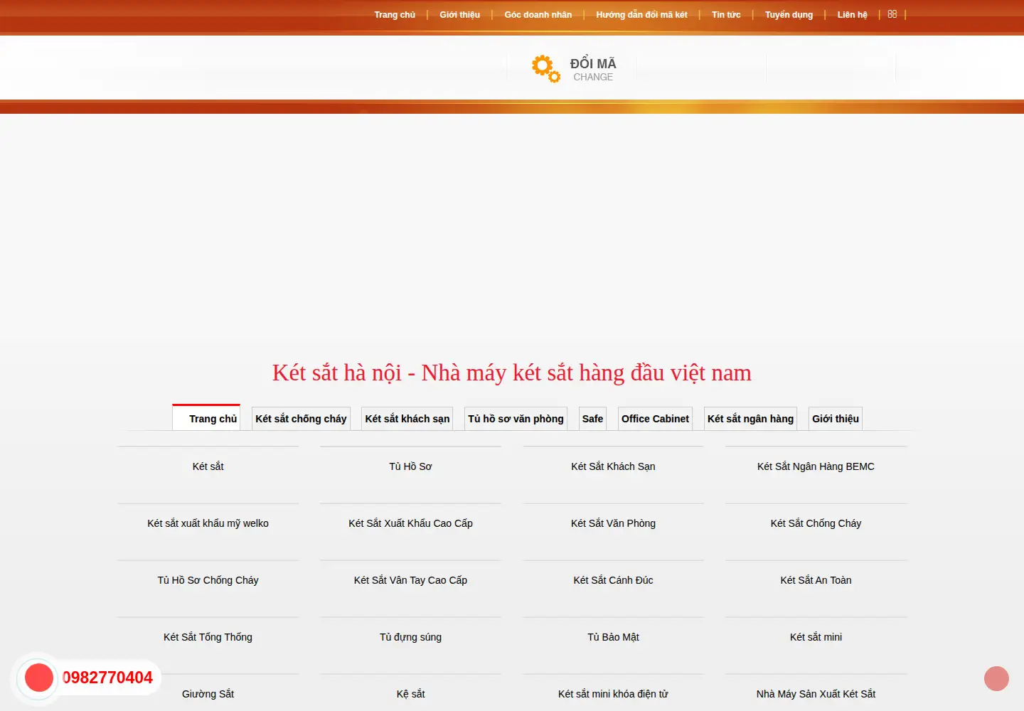Switch to Két sắt ngân hàng tab
1024x711 pixels.
(750, 419)
